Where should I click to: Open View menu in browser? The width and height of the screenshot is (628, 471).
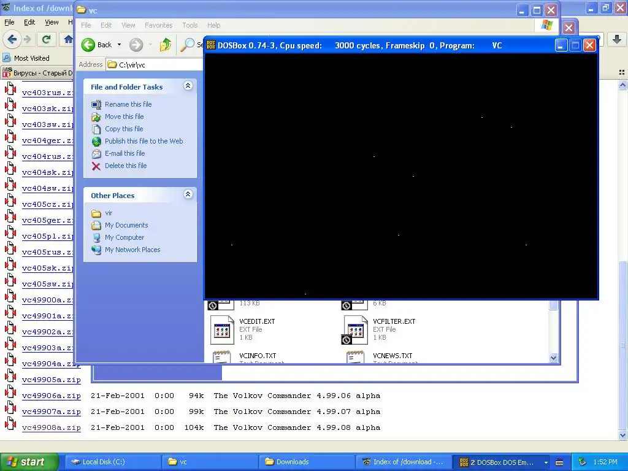[x=52, y=23]
